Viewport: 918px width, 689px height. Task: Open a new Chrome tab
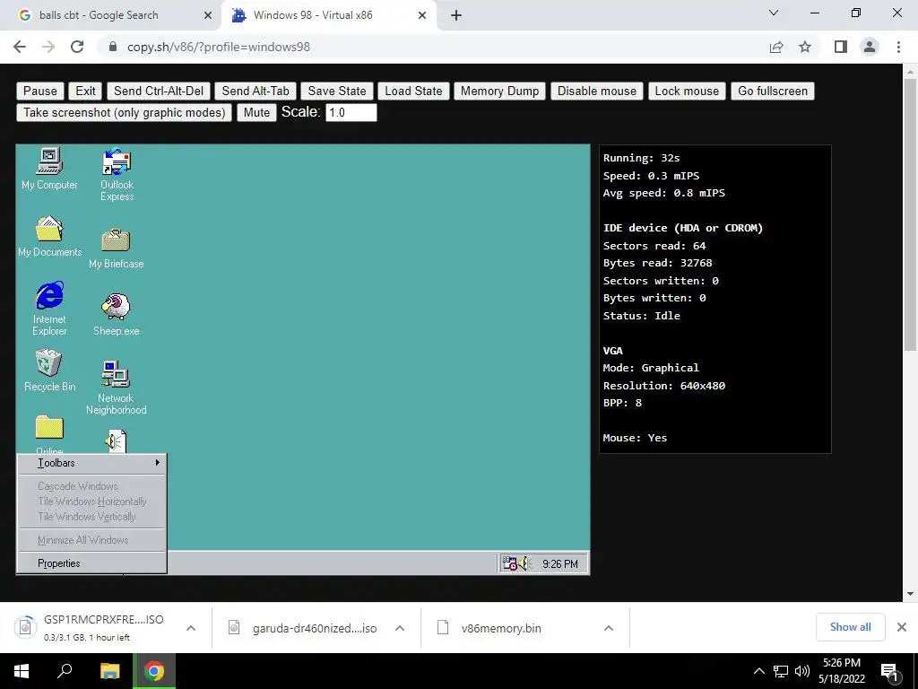[456, 15]
